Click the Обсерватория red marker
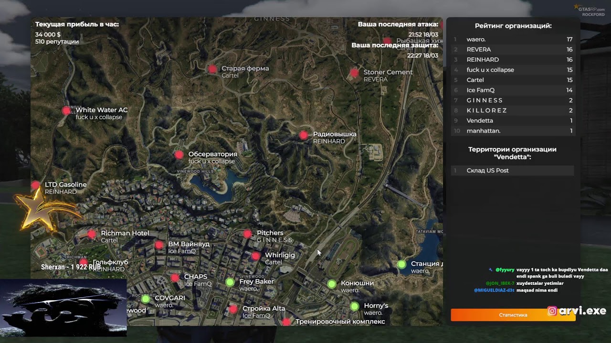 point(179,155)
